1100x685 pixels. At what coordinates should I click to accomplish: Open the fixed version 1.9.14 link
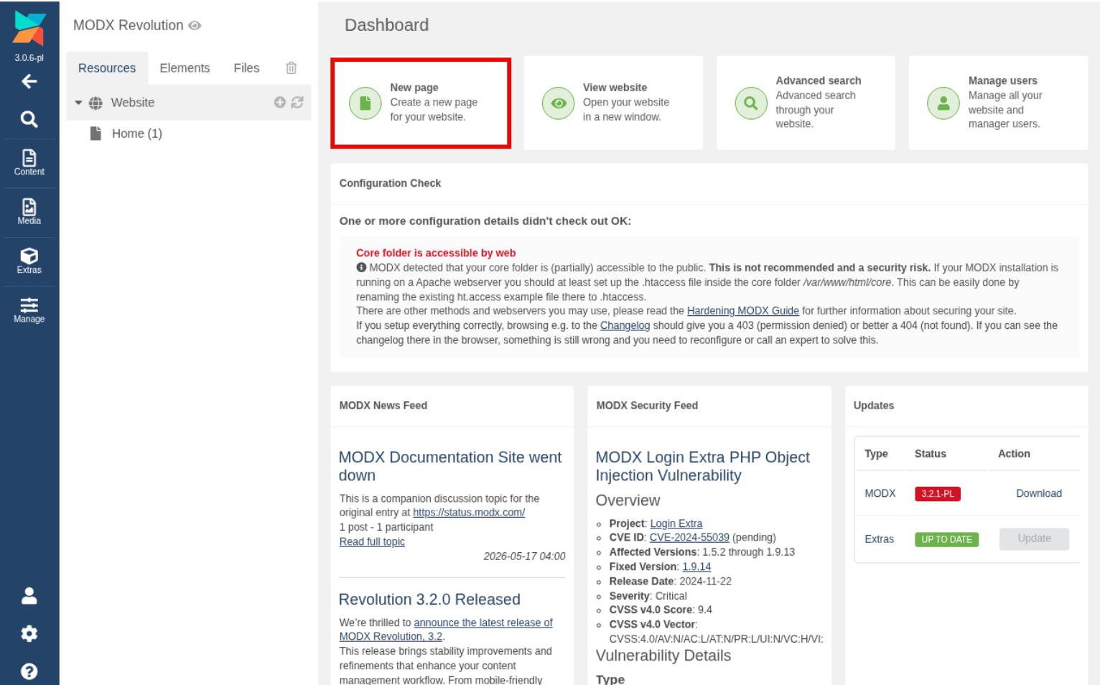click(696, 567)
